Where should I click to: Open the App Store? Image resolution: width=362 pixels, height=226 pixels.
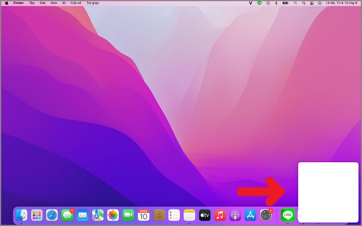251,215
